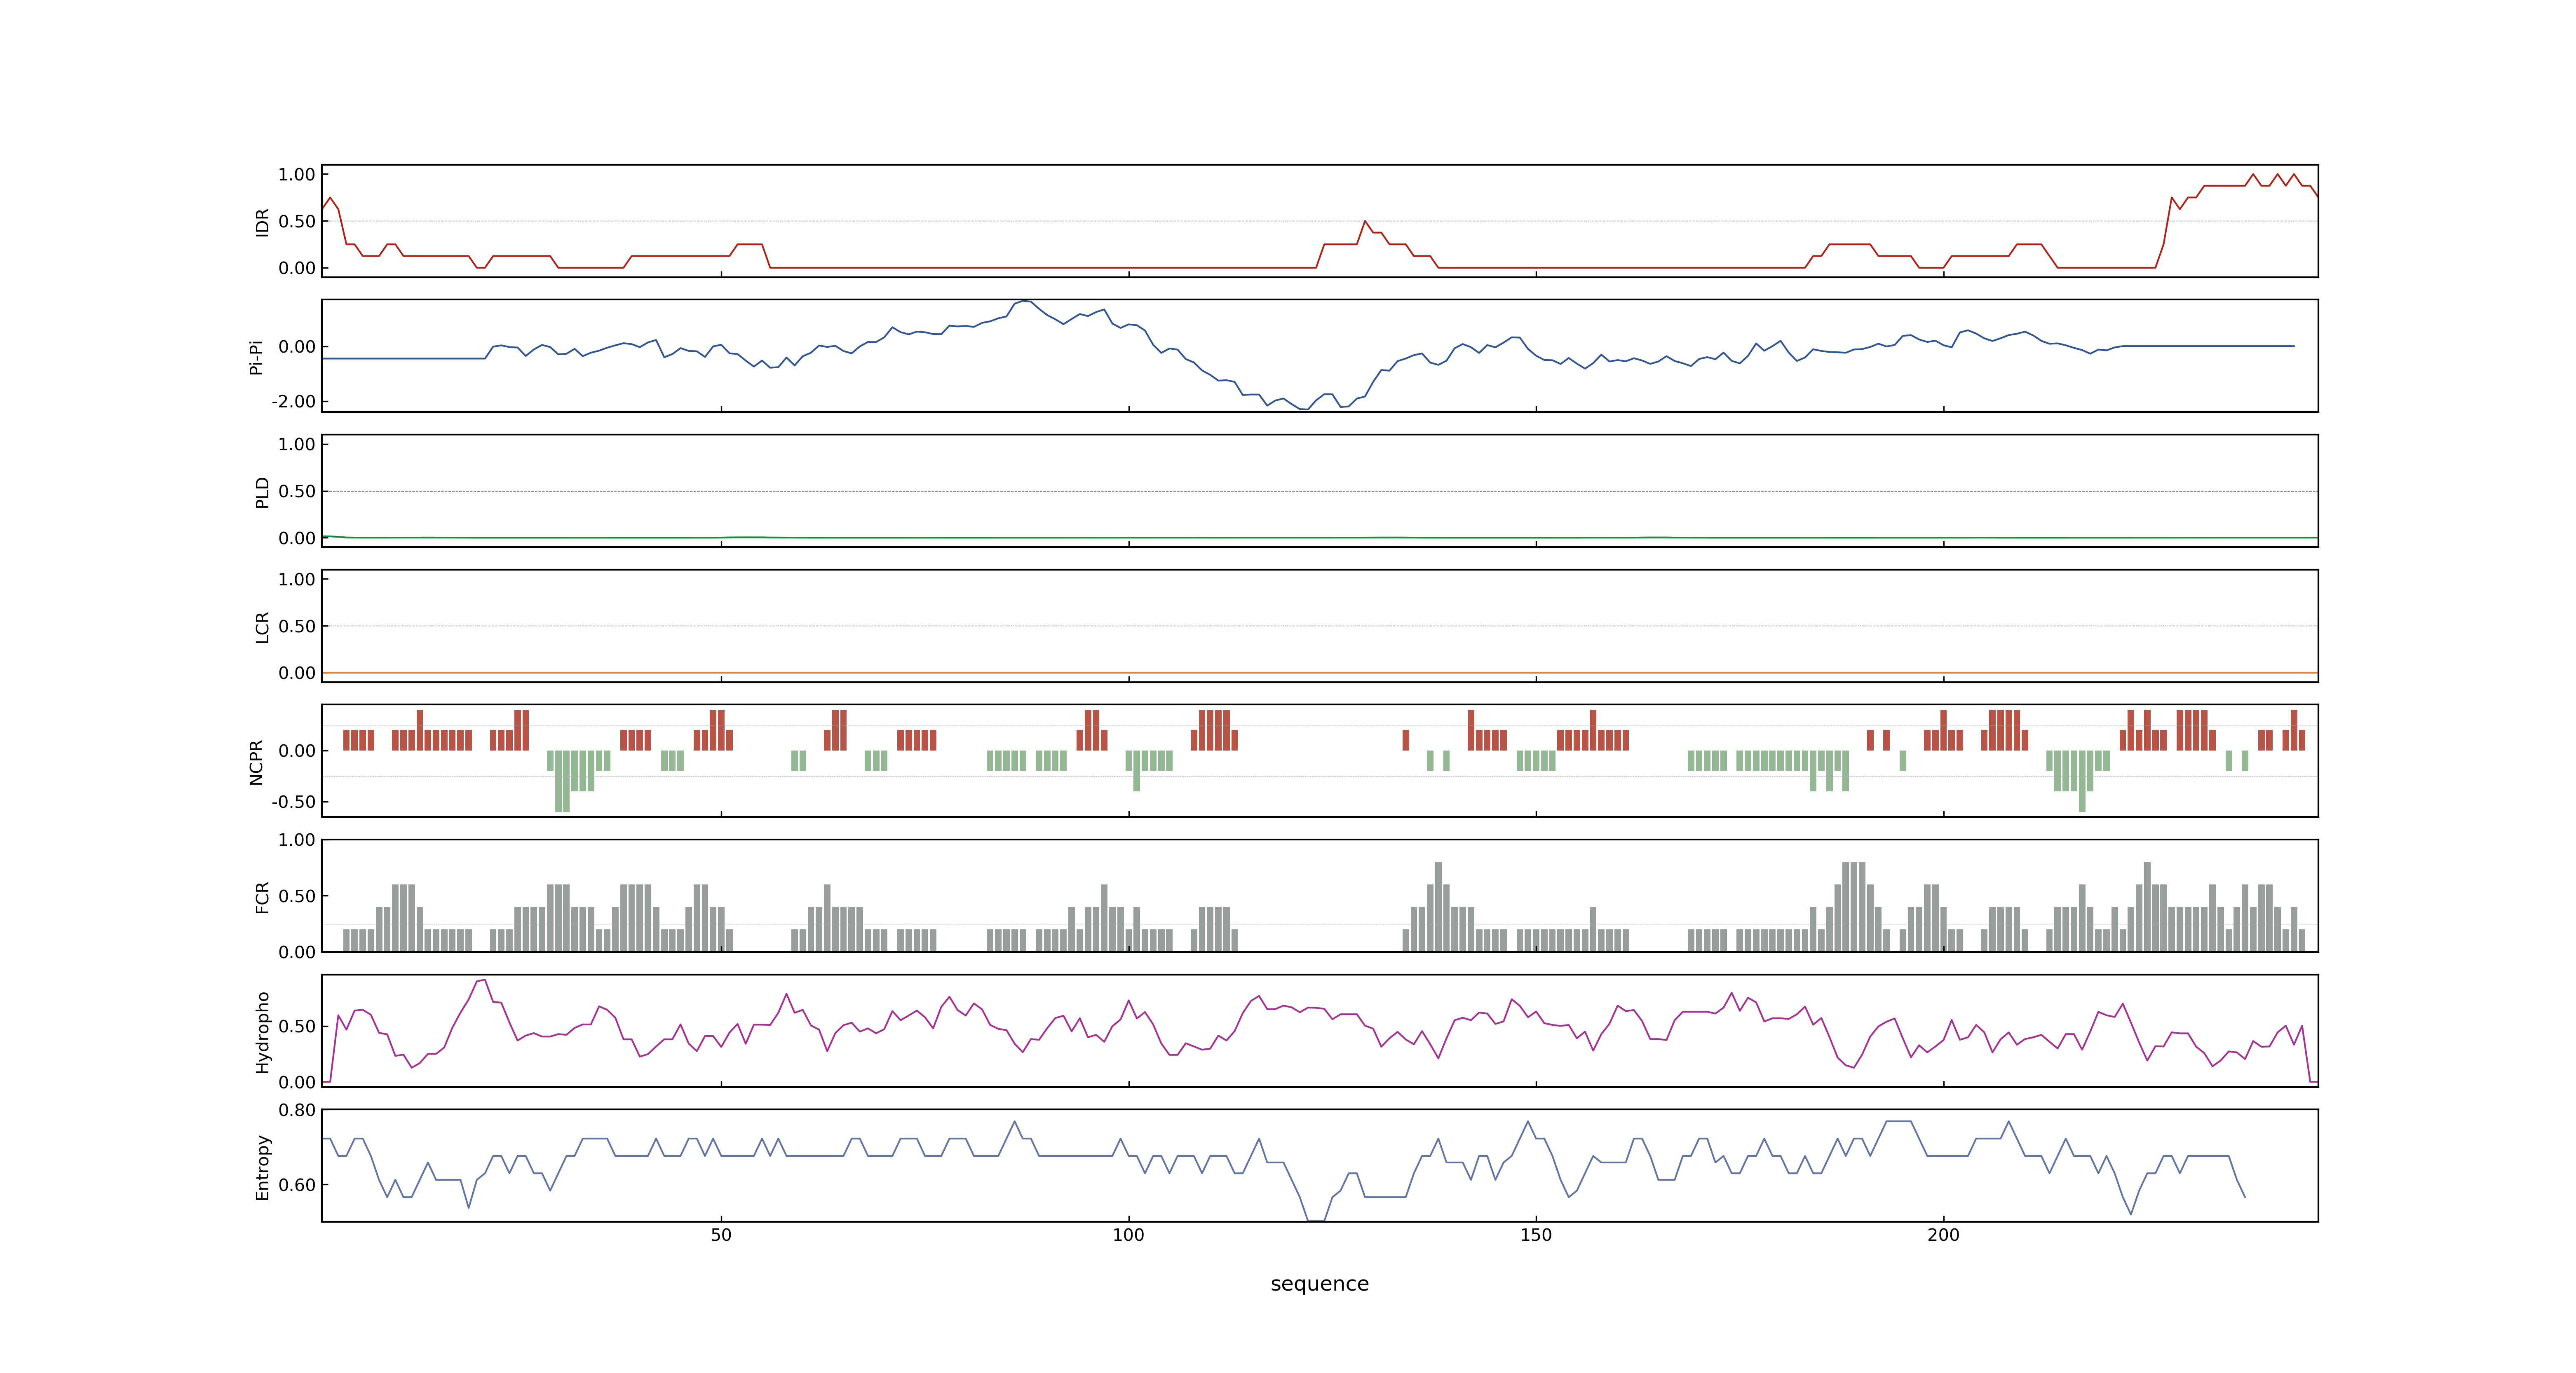The height and width of the screenshot is (1373, 2576).
Task: Click the IDR axis label
Action: 262,222
